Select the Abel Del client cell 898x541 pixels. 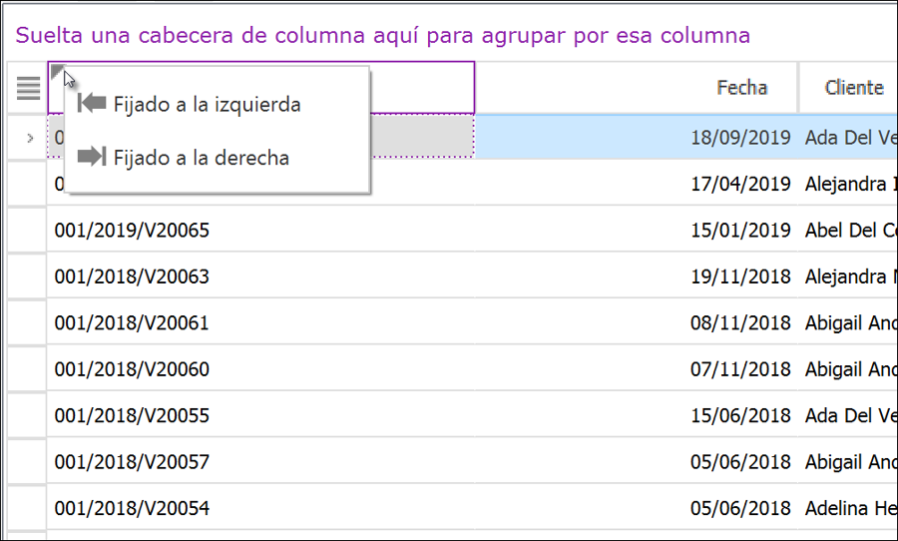(x=850, y=231)
